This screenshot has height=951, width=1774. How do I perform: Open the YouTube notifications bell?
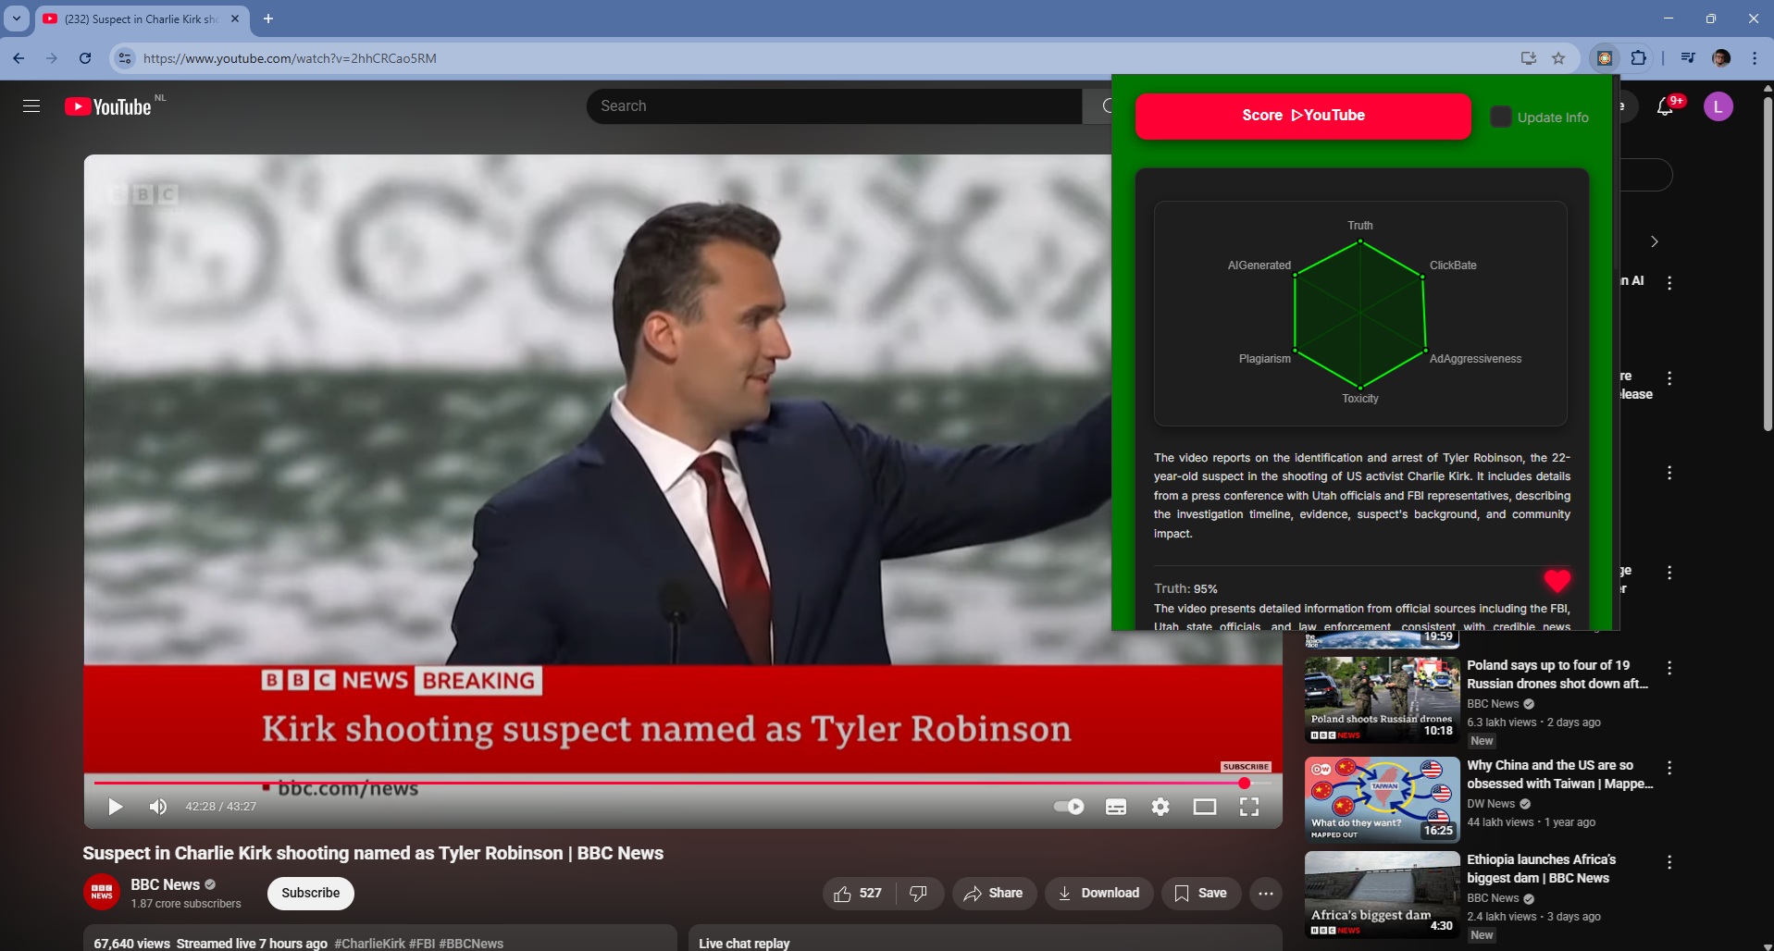tap(1665, 106)
